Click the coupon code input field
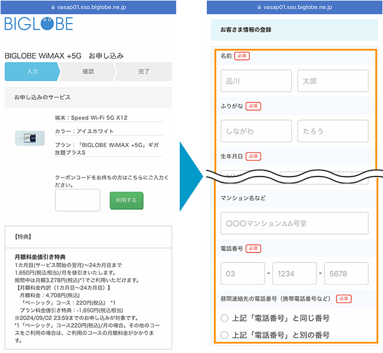The image size is (383, 353). click(77, 200)
